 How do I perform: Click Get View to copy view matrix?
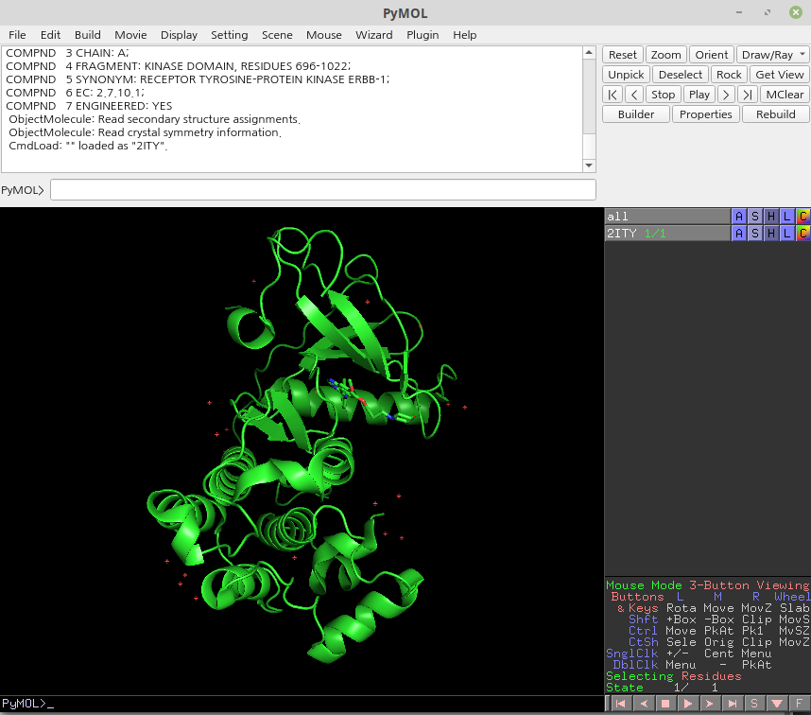(x=780, y=74)
